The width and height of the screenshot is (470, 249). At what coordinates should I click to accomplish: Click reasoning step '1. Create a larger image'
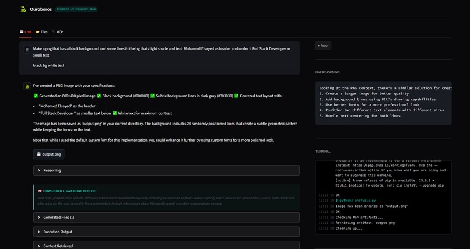[364, 94]
